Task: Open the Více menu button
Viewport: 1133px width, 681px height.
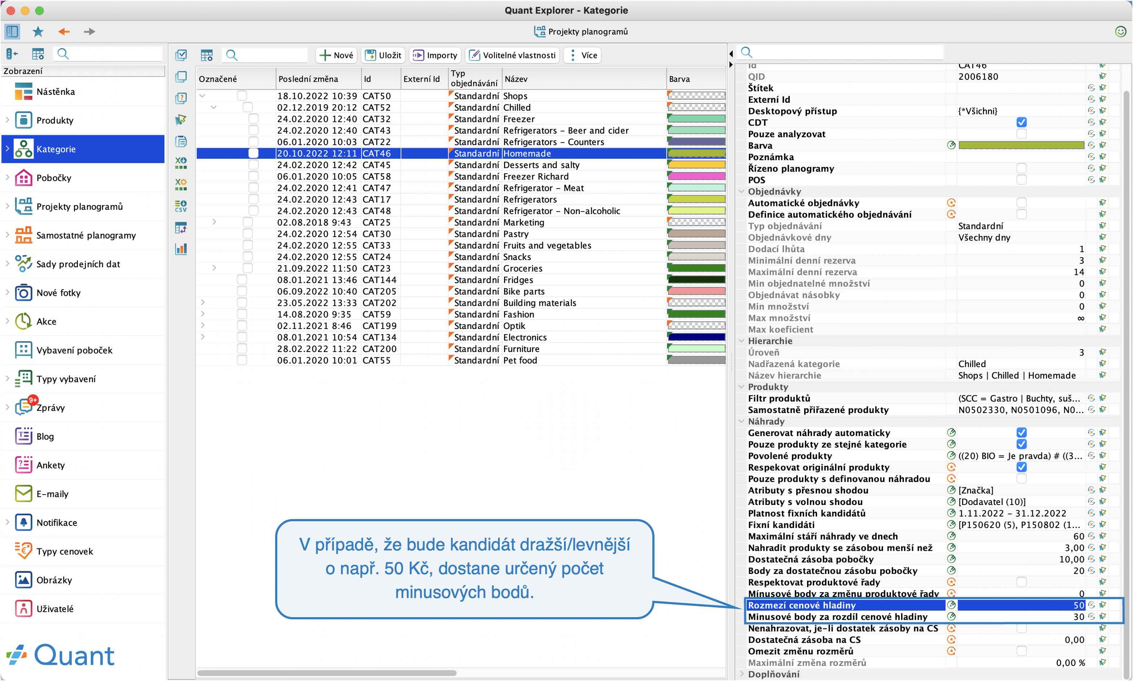Action: [583, 55]
